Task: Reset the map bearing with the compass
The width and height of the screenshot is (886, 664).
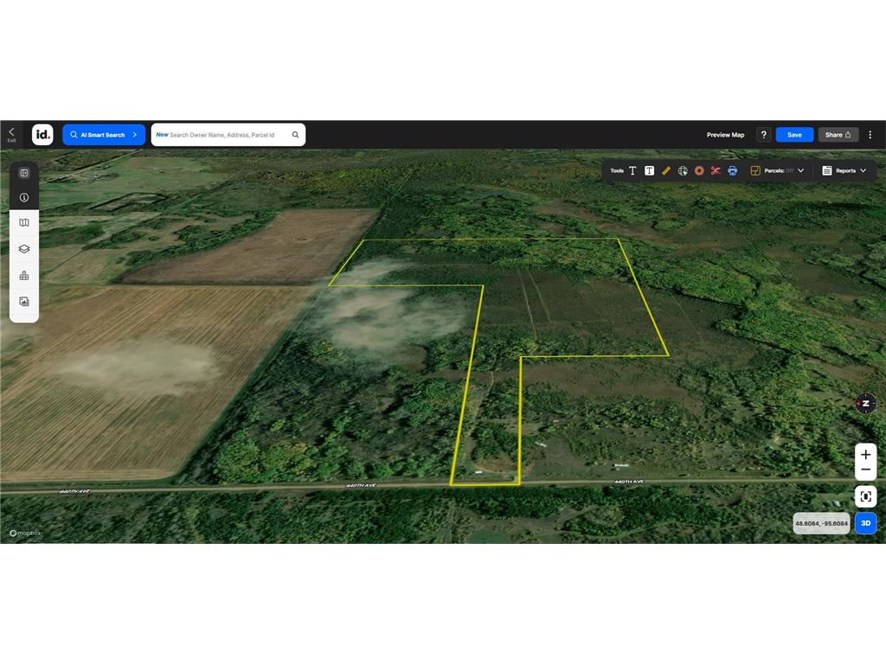Action: click(x=865, y=403)
